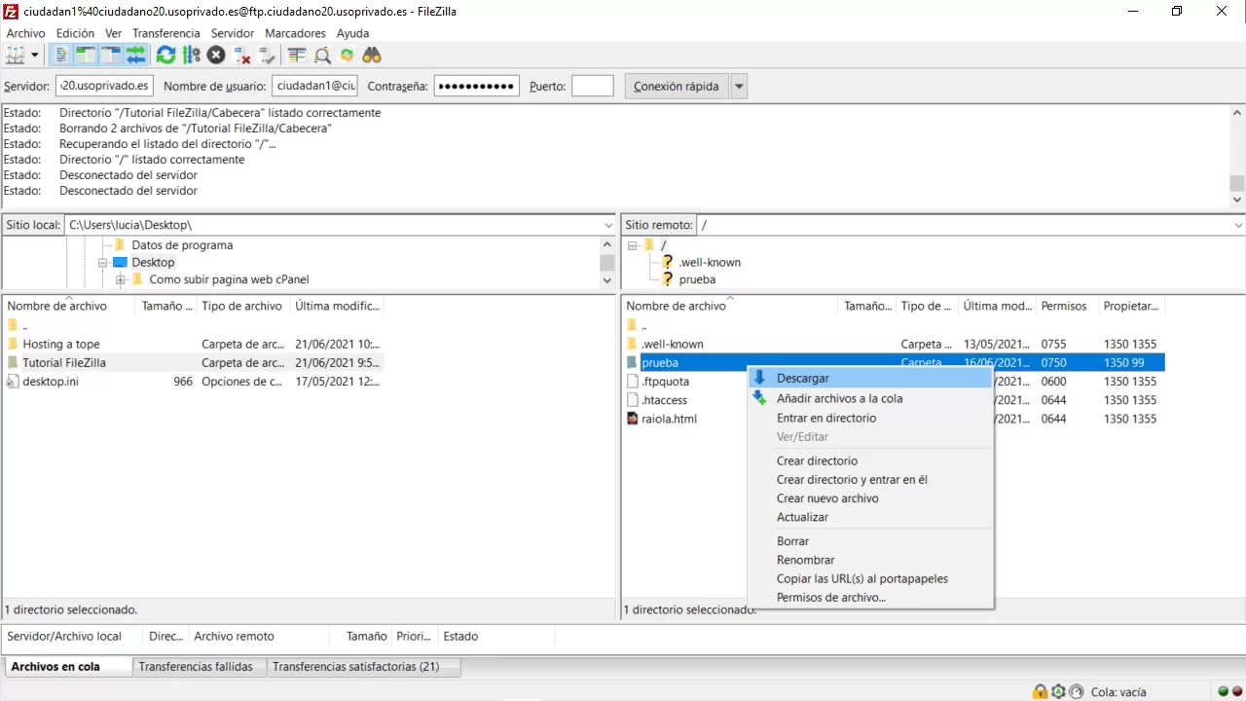The image size is (1246, 701).
Task: Choose Renombrar from context menu
Action: 870,560
